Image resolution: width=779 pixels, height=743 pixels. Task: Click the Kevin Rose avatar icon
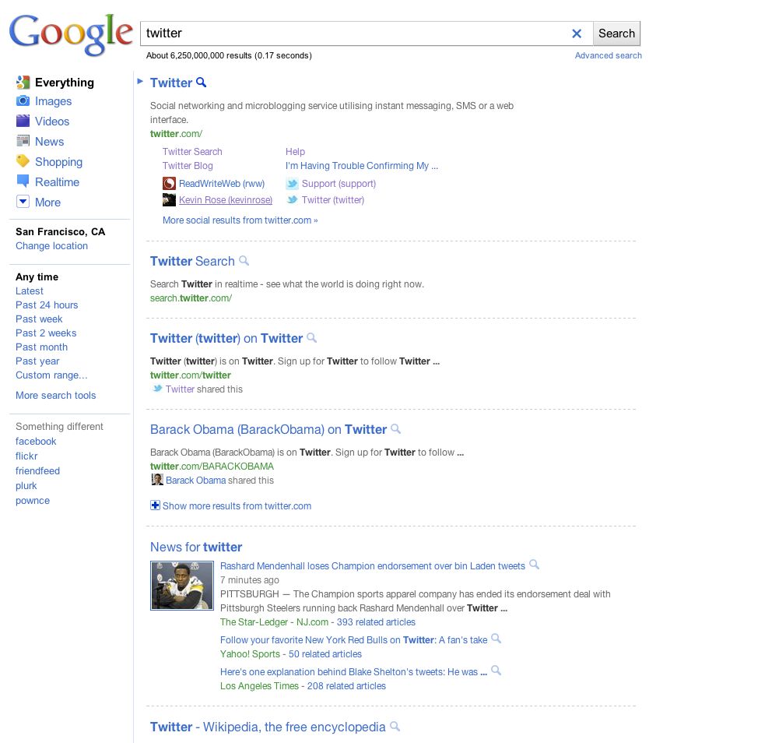(x=169, y=200)
